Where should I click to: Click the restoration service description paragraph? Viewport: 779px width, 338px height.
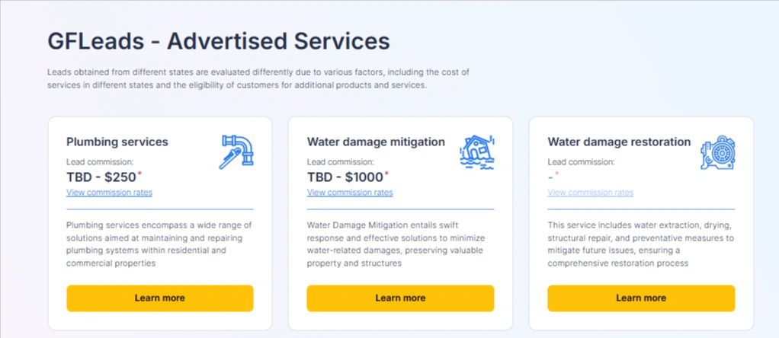coord(640,244)
